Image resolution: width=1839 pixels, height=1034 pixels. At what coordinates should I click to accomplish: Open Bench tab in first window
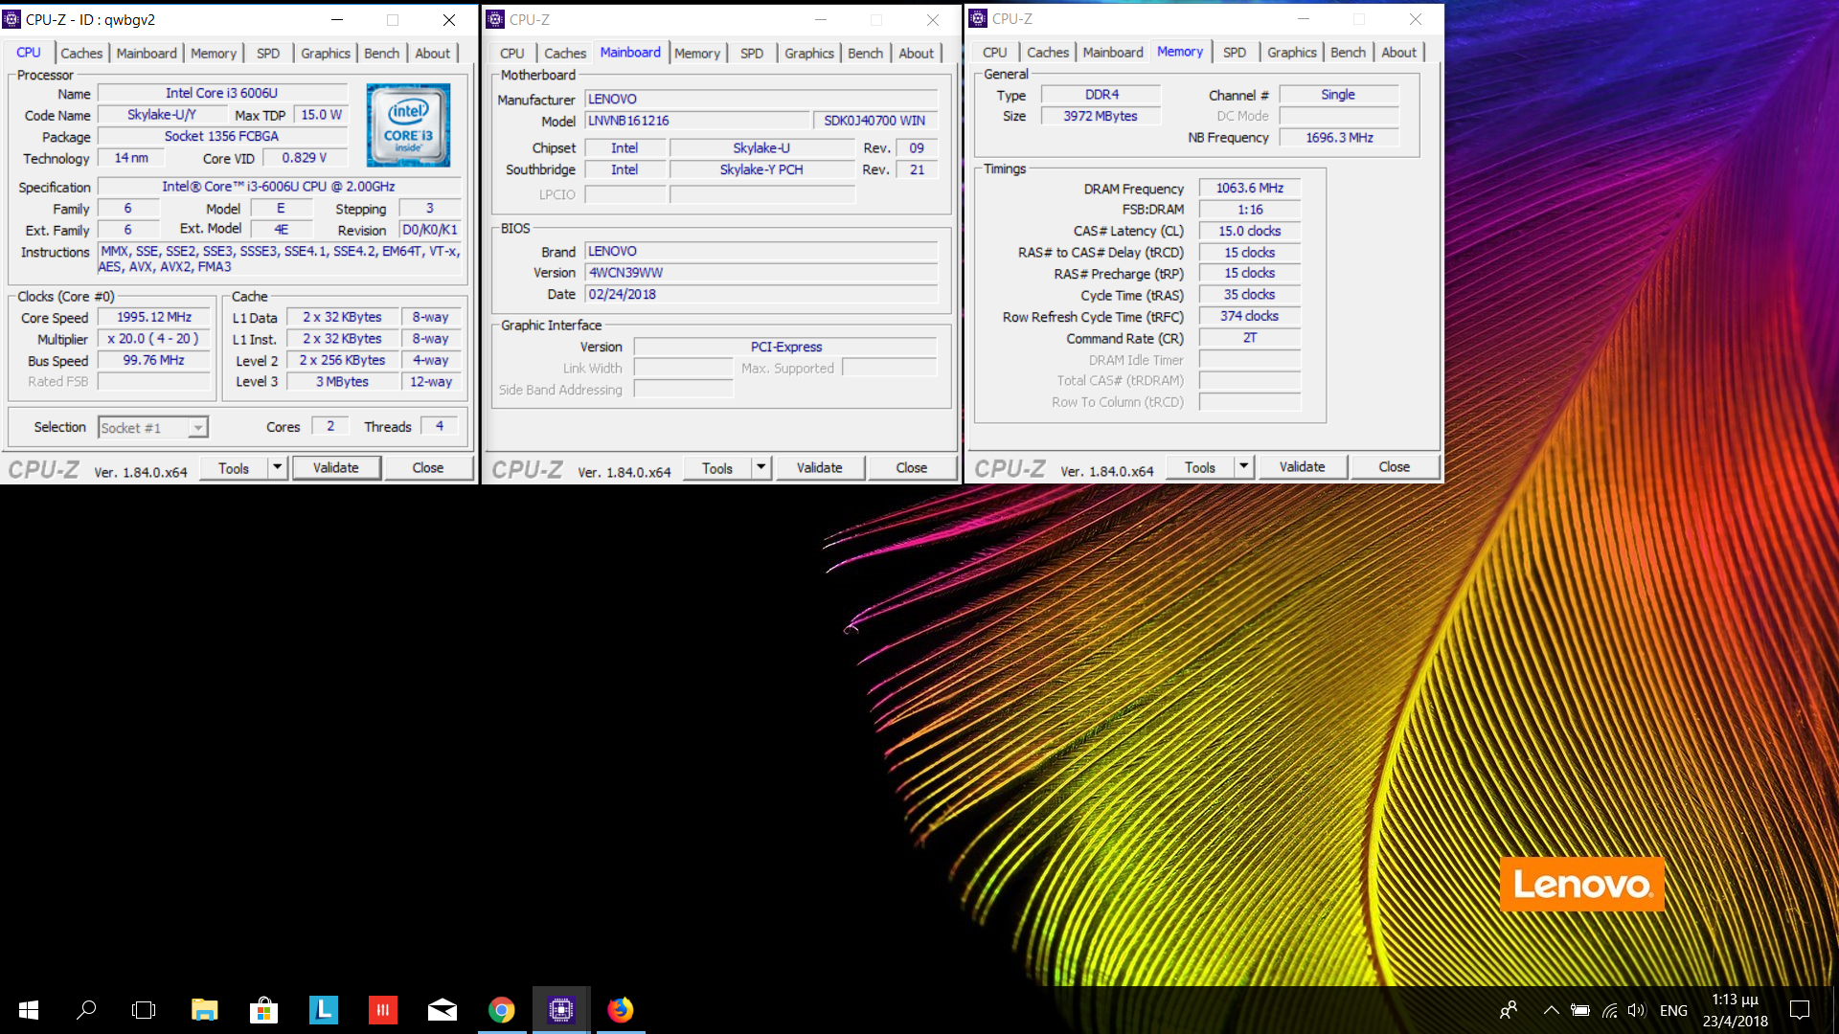381,53
